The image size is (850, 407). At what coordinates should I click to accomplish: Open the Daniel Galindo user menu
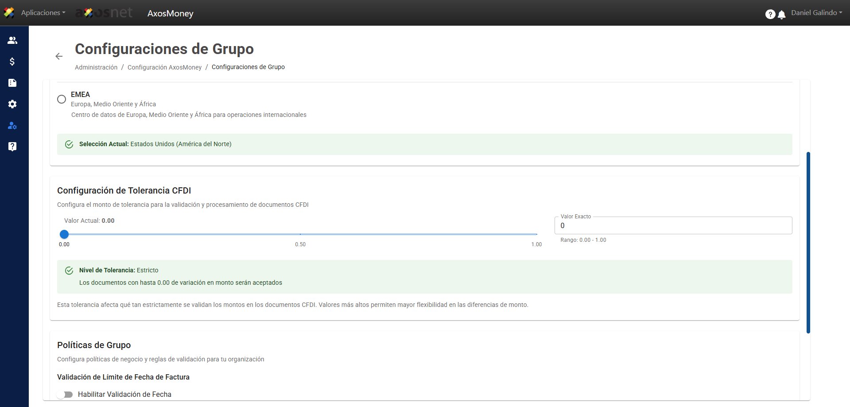(x=816, y=13)
